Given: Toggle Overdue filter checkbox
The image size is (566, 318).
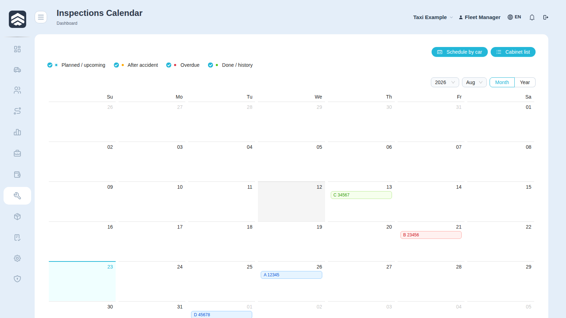Looking at the screenshot, I should [x=169, y=65].
